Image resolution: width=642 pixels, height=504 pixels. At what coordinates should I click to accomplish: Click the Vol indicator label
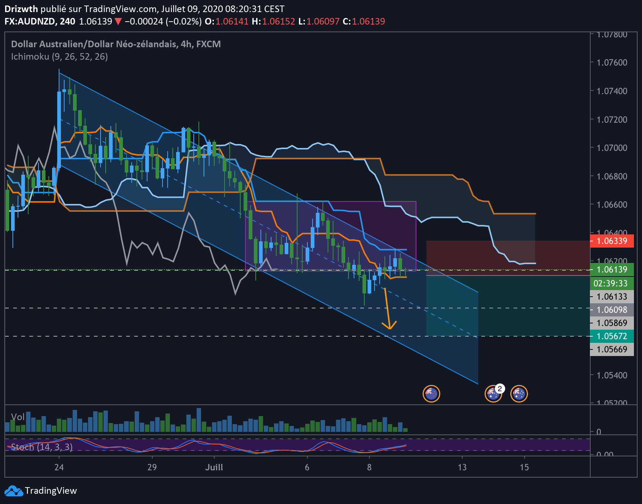tap(18, 417)
